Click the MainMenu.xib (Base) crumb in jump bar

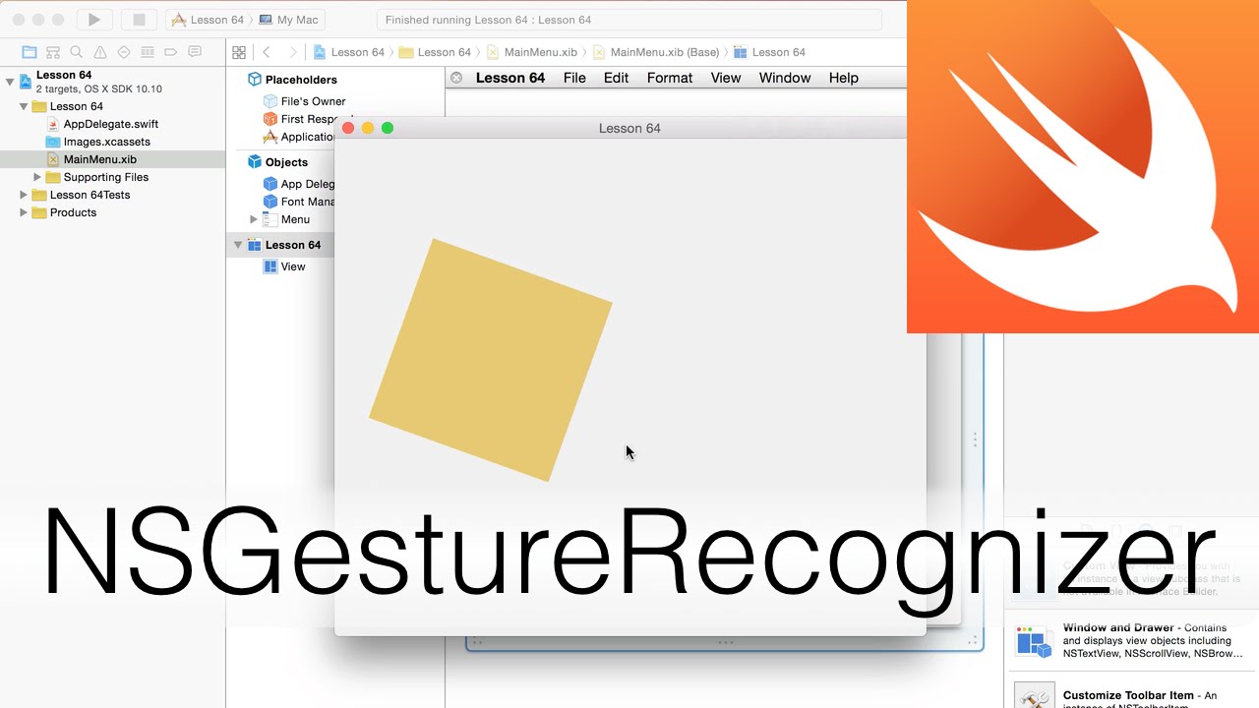pyautogui.click(x=656, y=52)
